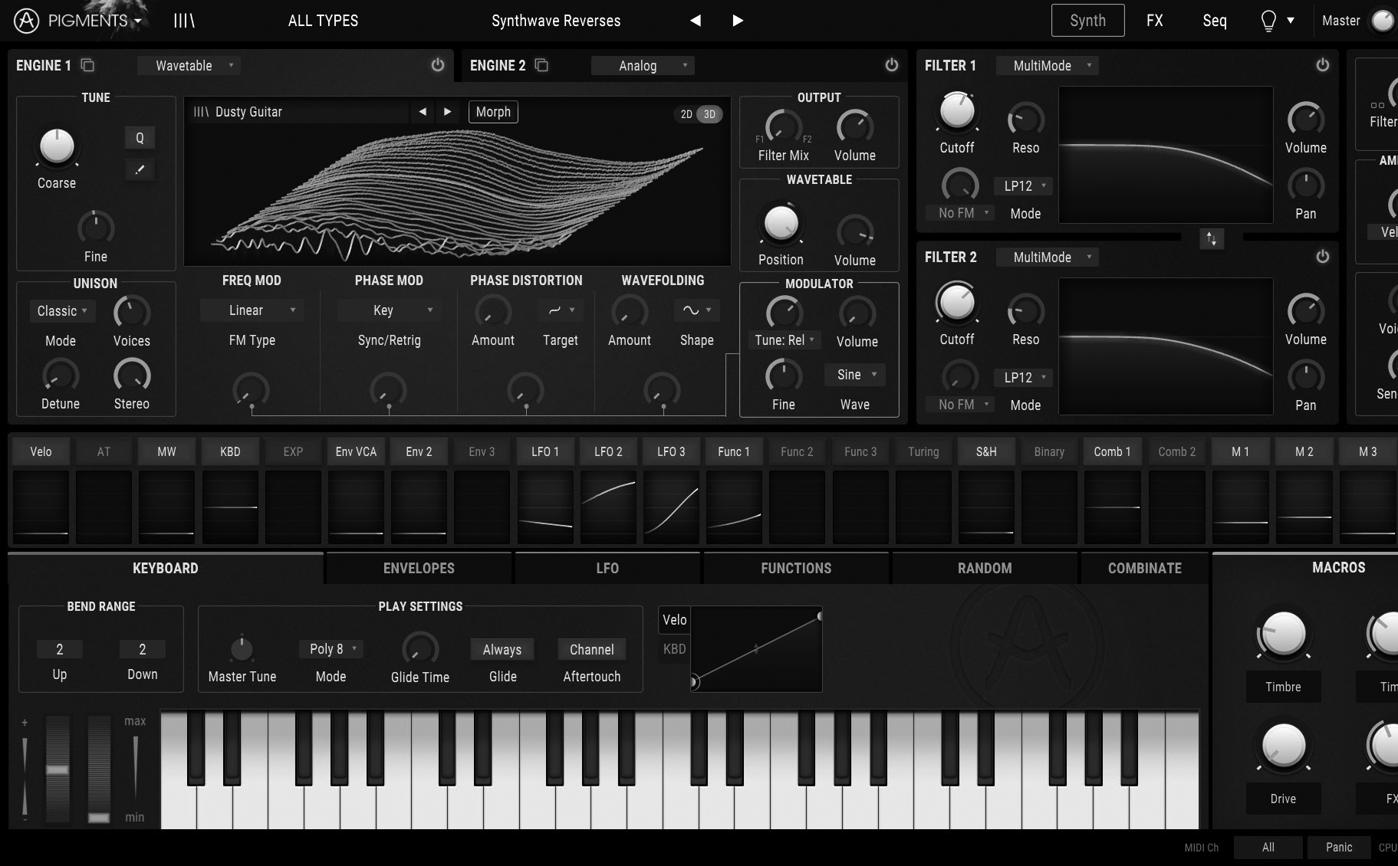
Task: Open the preset browser bars icon
Action: point(184,21)
